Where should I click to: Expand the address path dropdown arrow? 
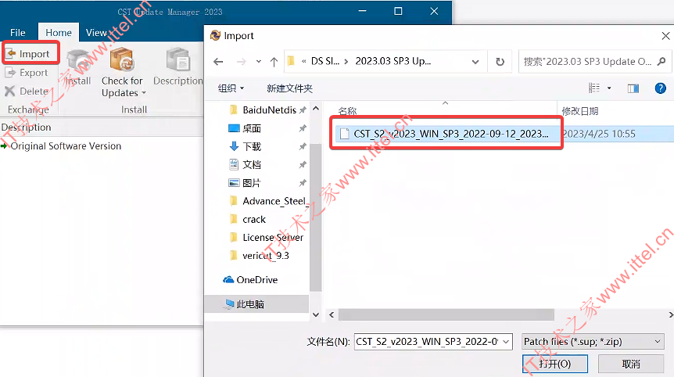point(475,62)
